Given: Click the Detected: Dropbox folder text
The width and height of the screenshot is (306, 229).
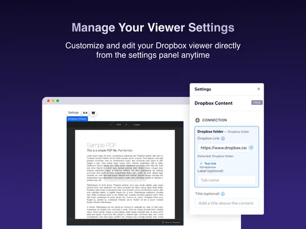Looking at the screenshot, I should [215, 156].
